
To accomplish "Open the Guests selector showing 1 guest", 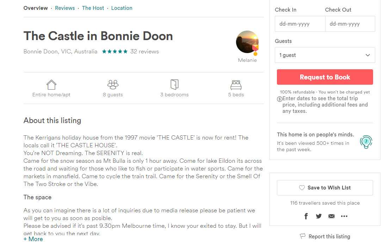I will tap(324, 55).
